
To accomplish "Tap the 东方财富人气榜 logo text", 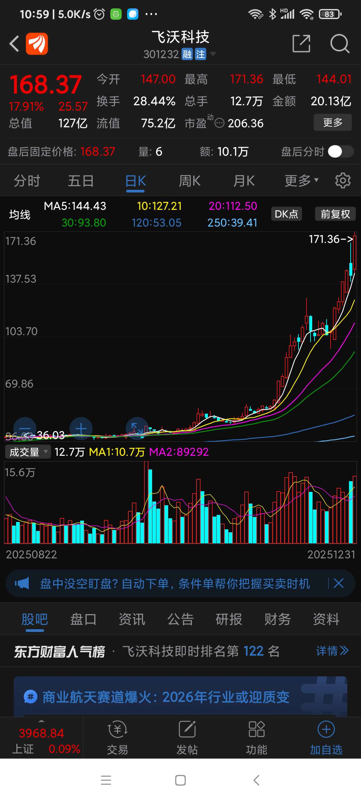I will pyautogui.click(x=59, y=651).
